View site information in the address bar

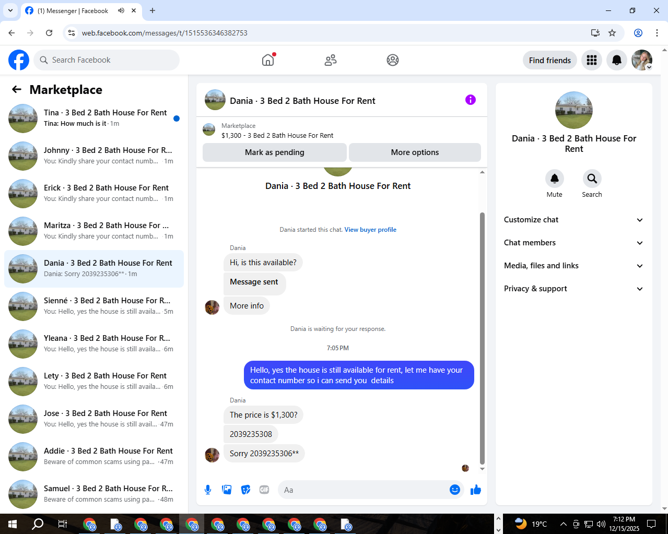point(72,33)
